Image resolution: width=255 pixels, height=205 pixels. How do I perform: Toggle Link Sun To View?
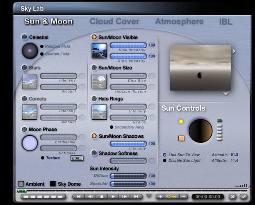tap(164, 155)
